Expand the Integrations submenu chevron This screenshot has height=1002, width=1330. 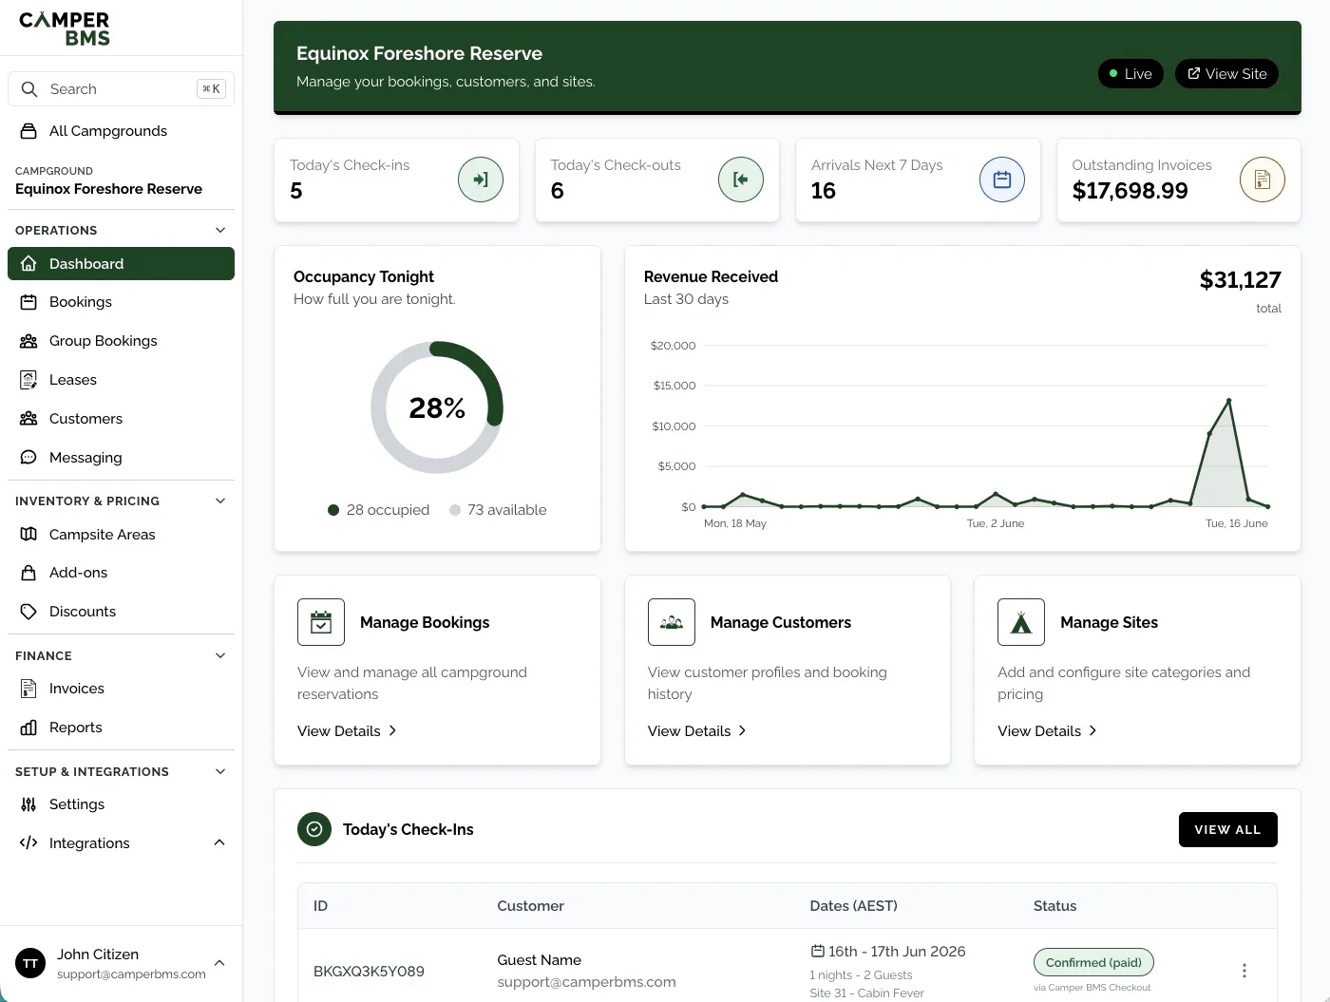coord(219,843)
